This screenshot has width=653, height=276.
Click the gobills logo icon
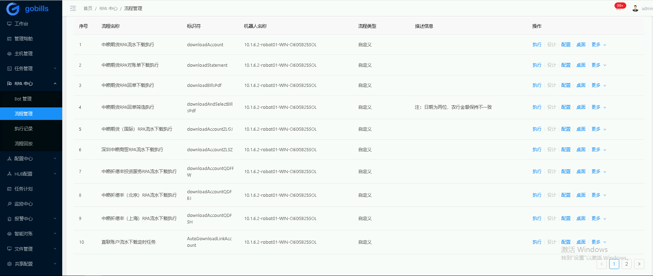pos(13,9)
